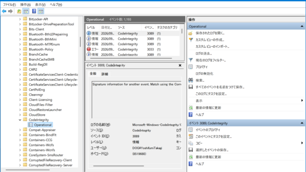This screenshot has width=306, height=172.
Task: Click the 現在のログをフィルター funnel icon
Action: coord(191,60)
